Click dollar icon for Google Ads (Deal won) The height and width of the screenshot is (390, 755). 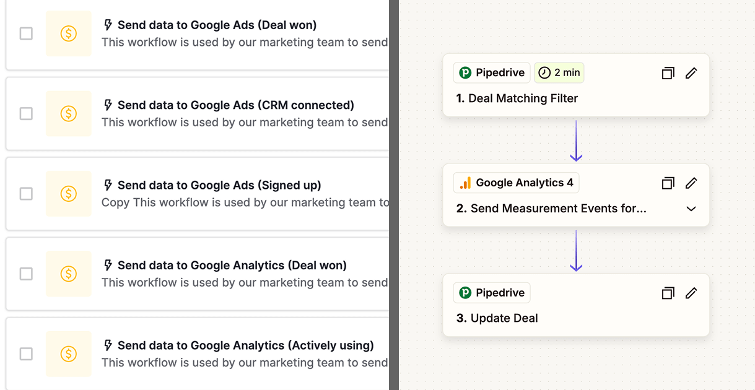click(69, 33)
